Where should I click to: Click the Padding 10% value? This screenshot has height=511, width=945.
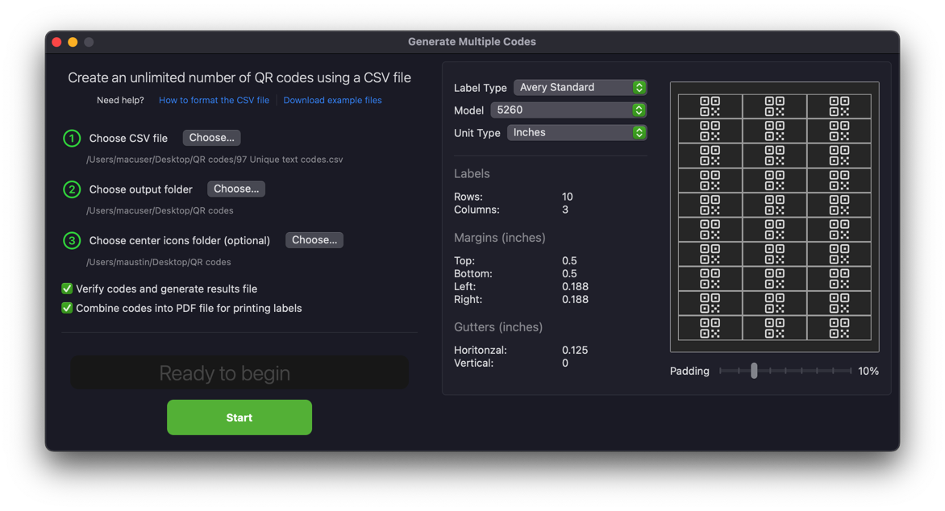[x=868, y=372]
